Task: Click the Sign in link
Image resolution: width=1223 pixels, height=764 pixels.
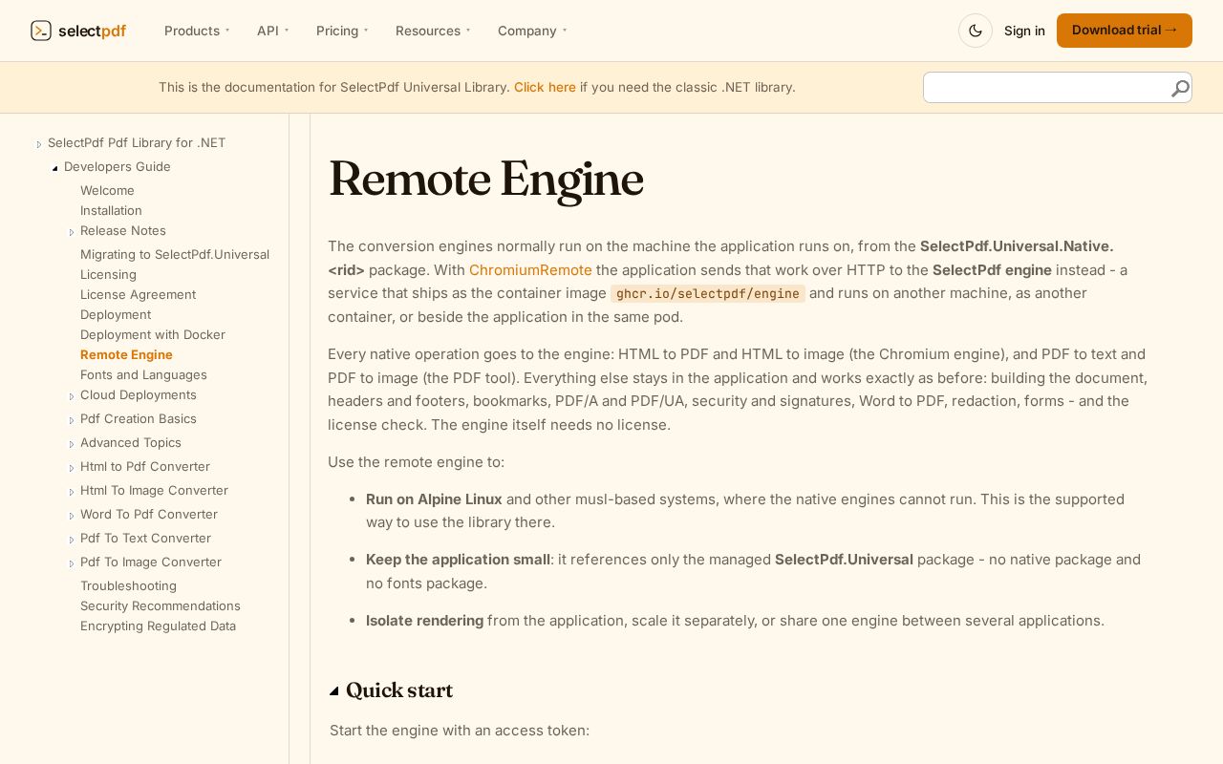Action: (1024, 31)
